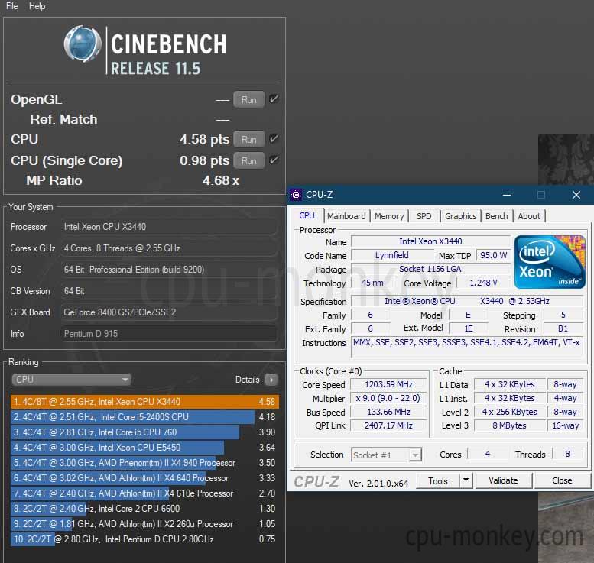Click the processor Name field Intel Xeon X3440
This screenshot has height=563, width=594.
(430, 241)
